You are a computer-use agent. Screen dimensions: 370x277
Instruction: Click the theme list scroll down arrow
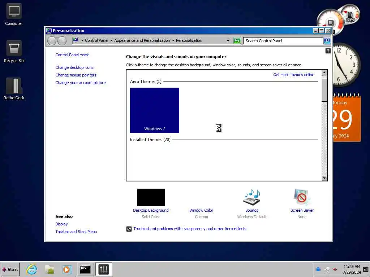[324, 178]
